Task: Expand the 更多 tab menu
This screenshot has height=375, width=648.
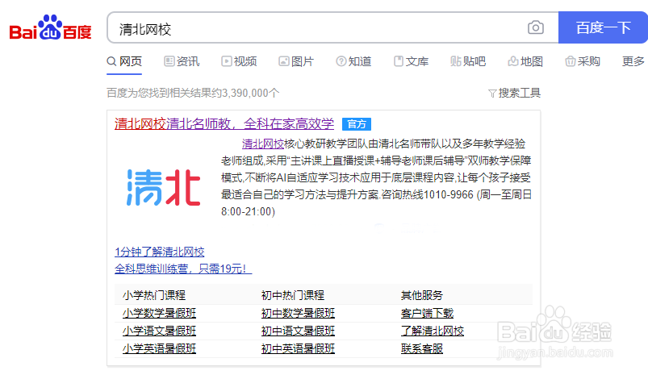Action: coord(633,61)
